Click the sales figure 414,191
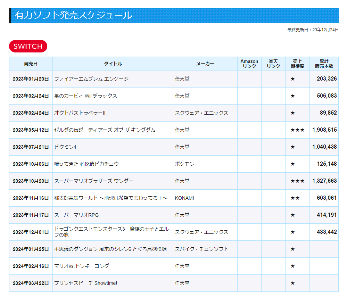Image resolution: width=347 pixels, height=297 pixels. (327, 215)
